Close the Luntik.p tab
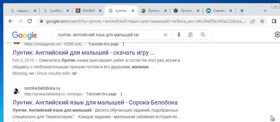 tap(68, 11)
